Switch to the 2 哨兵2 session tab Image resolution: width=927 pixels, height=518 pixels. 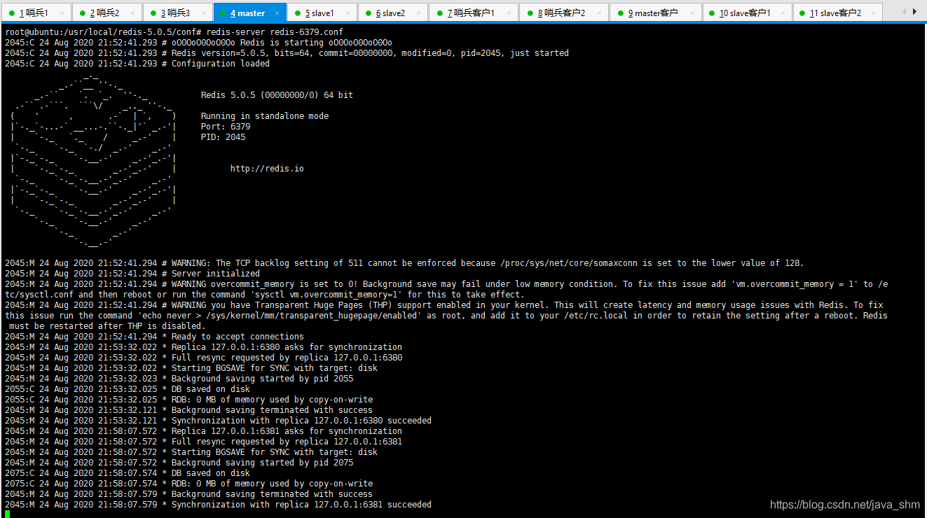107,13
